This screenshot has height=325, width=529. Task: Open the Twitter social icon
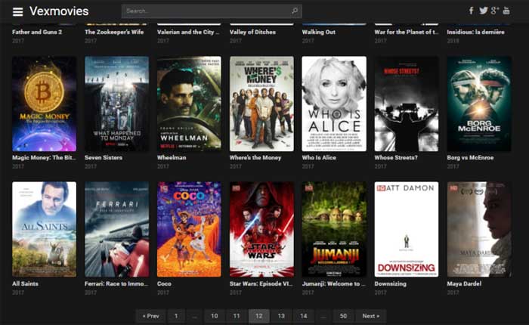click(x=483, y=11)
